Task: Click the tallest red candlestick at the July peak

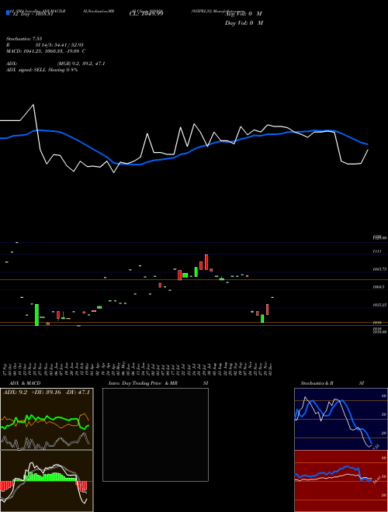Action: click(206, 262)
